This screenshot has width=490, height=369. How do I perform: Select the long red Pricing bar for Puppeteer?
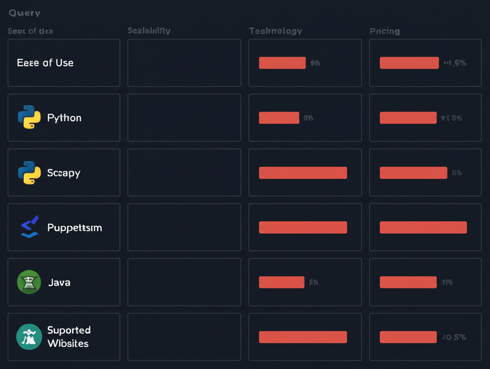click(x=423, y=228)
